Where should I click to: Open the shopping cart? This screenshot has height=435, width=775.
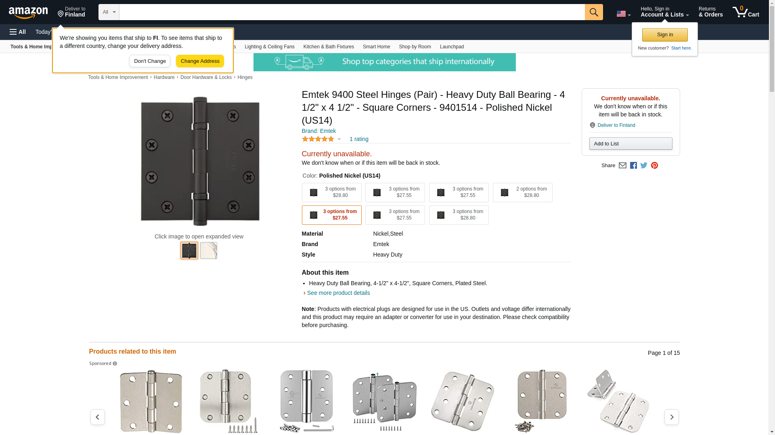tap(746, 12)
